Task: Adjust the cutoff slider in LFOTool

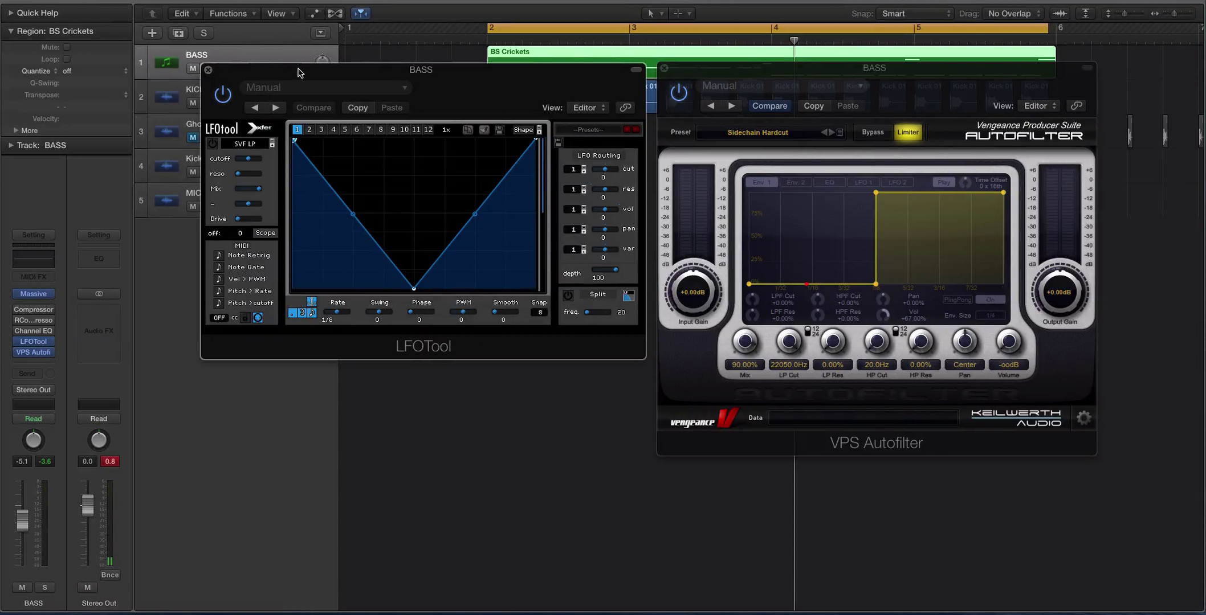Action: pos(248,159)
